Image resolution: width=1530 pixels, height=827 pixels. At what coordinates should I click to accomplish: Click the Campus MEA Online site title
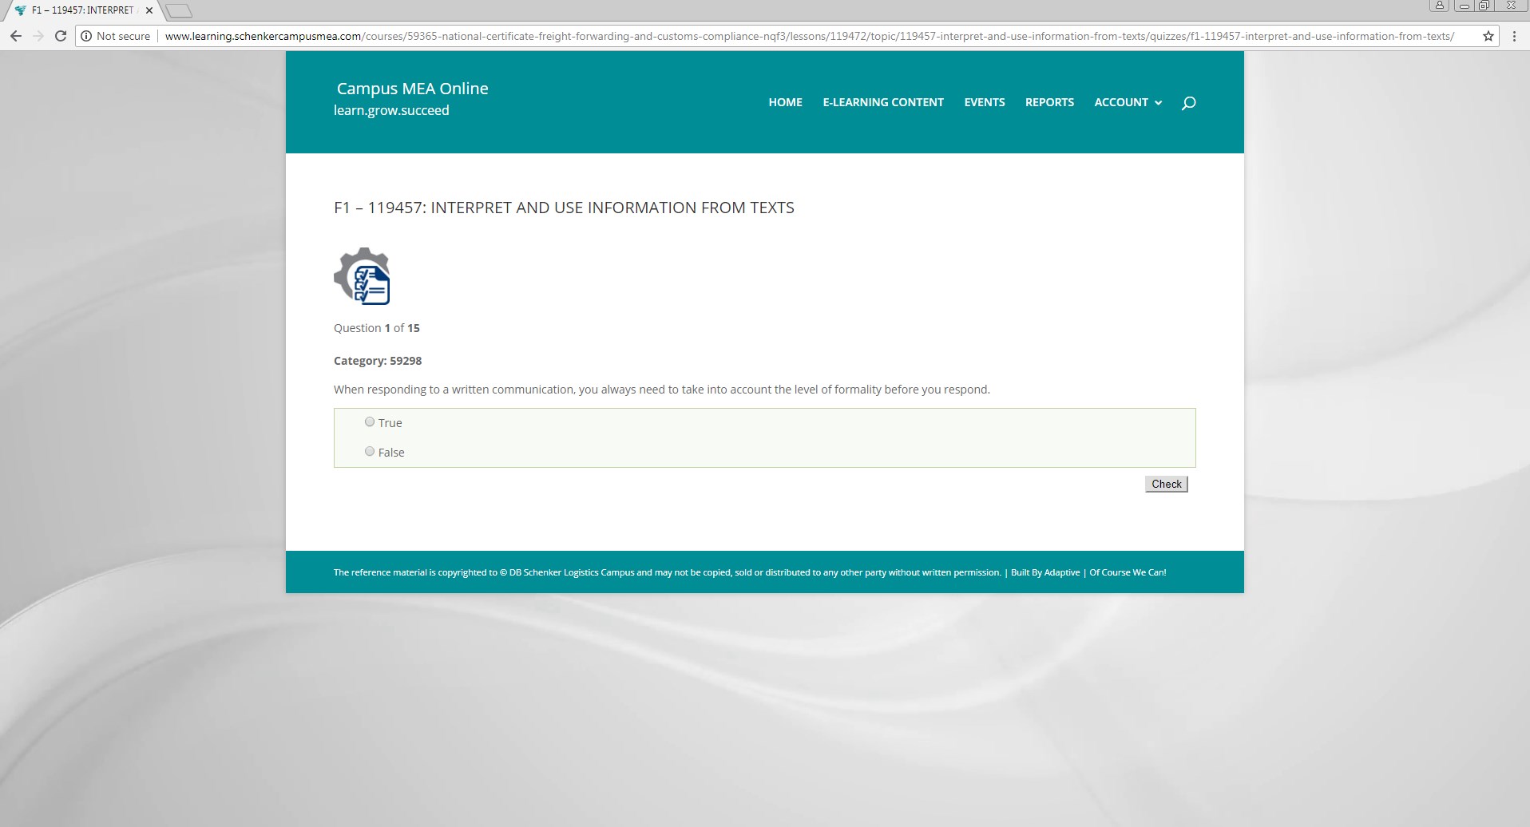412,89
